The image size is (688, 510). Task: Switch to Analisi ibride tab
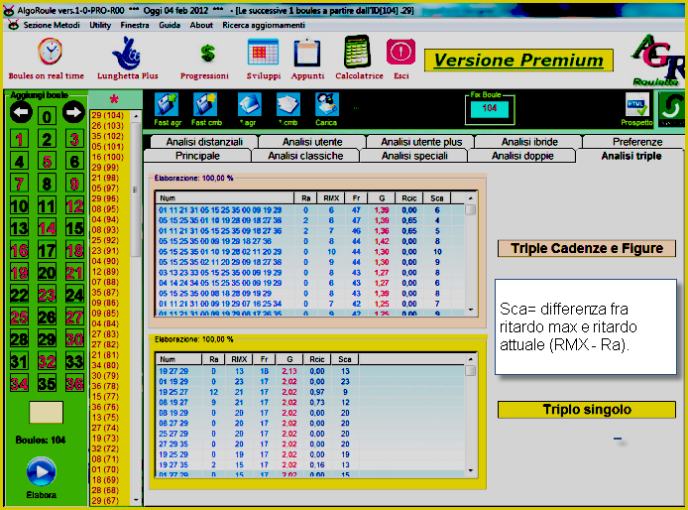point(529,142)
